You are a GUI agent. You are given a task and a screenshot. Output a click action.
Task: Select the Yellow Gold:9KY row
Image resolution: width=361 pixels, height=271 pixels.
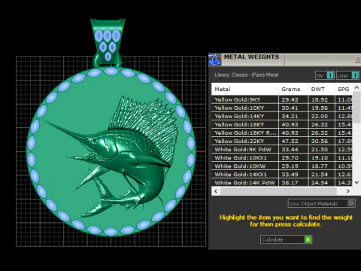(x=282, y=99)
